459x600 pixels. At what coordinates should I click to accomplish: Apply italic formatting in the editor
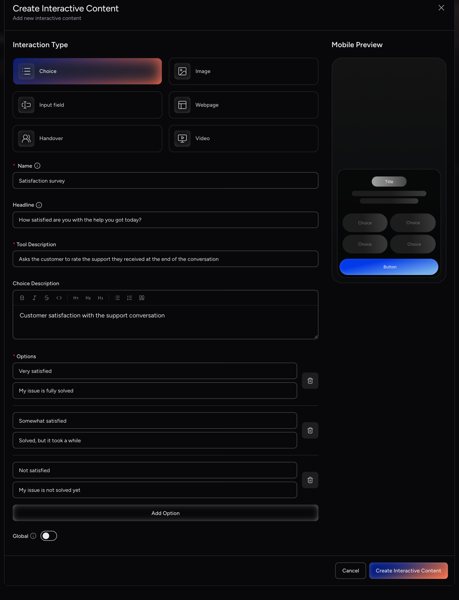pyautogui.click(x=34, y=298)
